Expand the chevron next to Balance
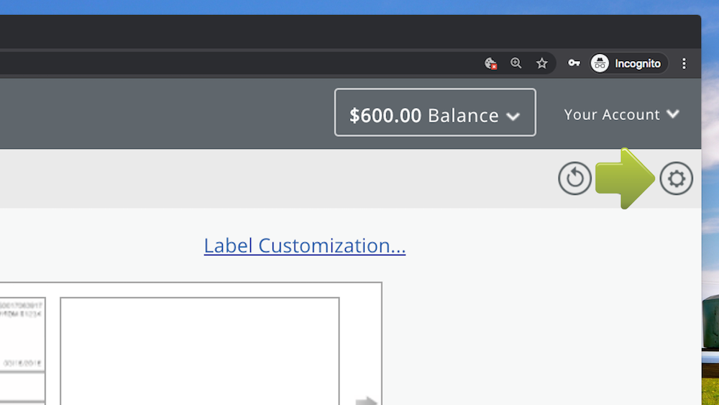Image resolution: width=719 pixels, height=405 pixels. coord(513,116)
